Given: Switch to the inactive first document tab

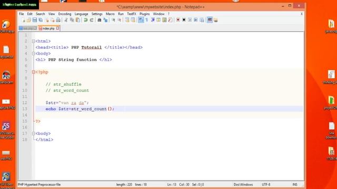Looking at the screenshot, I should coord(27,28).
